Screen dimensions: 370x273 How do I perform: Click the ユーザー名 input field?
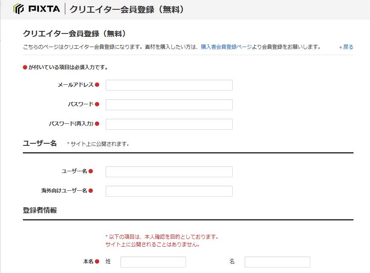pos(169,171)
